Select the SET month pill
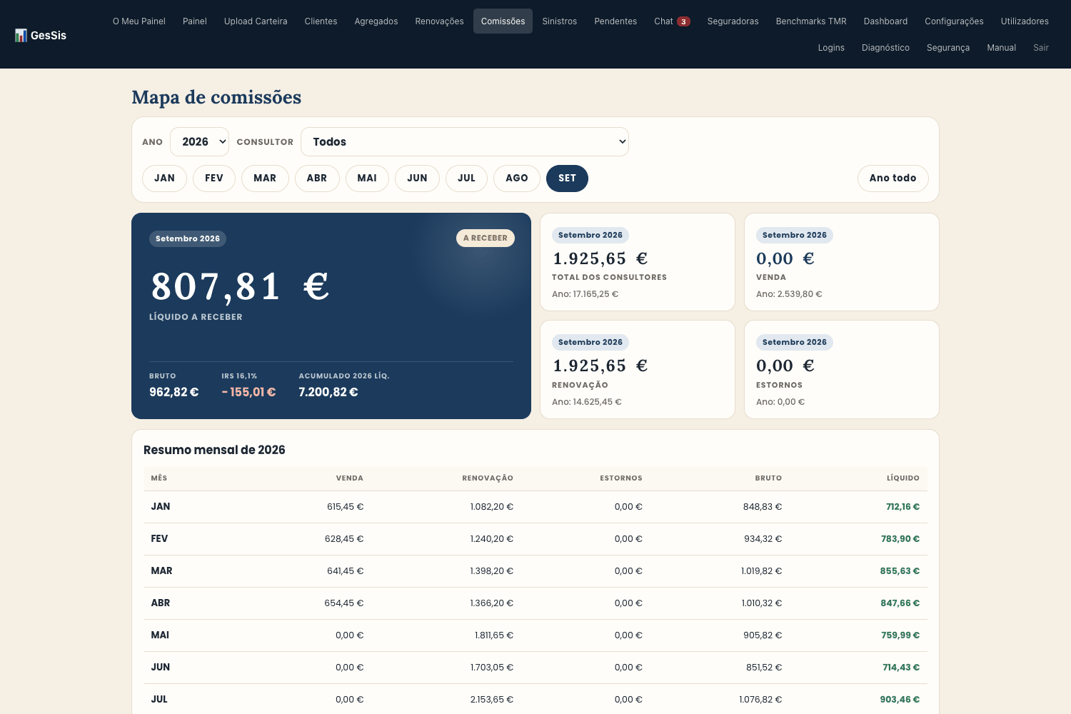Screen dimensions: 1071x714 (567, 178)
